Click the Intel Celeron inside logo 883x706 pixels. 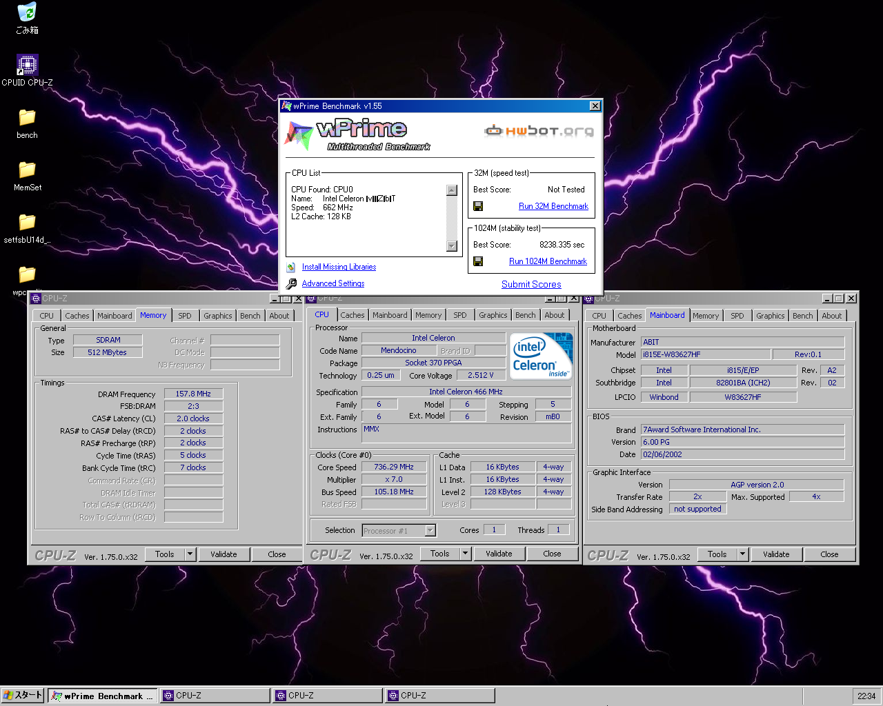(x=542, y=356)
